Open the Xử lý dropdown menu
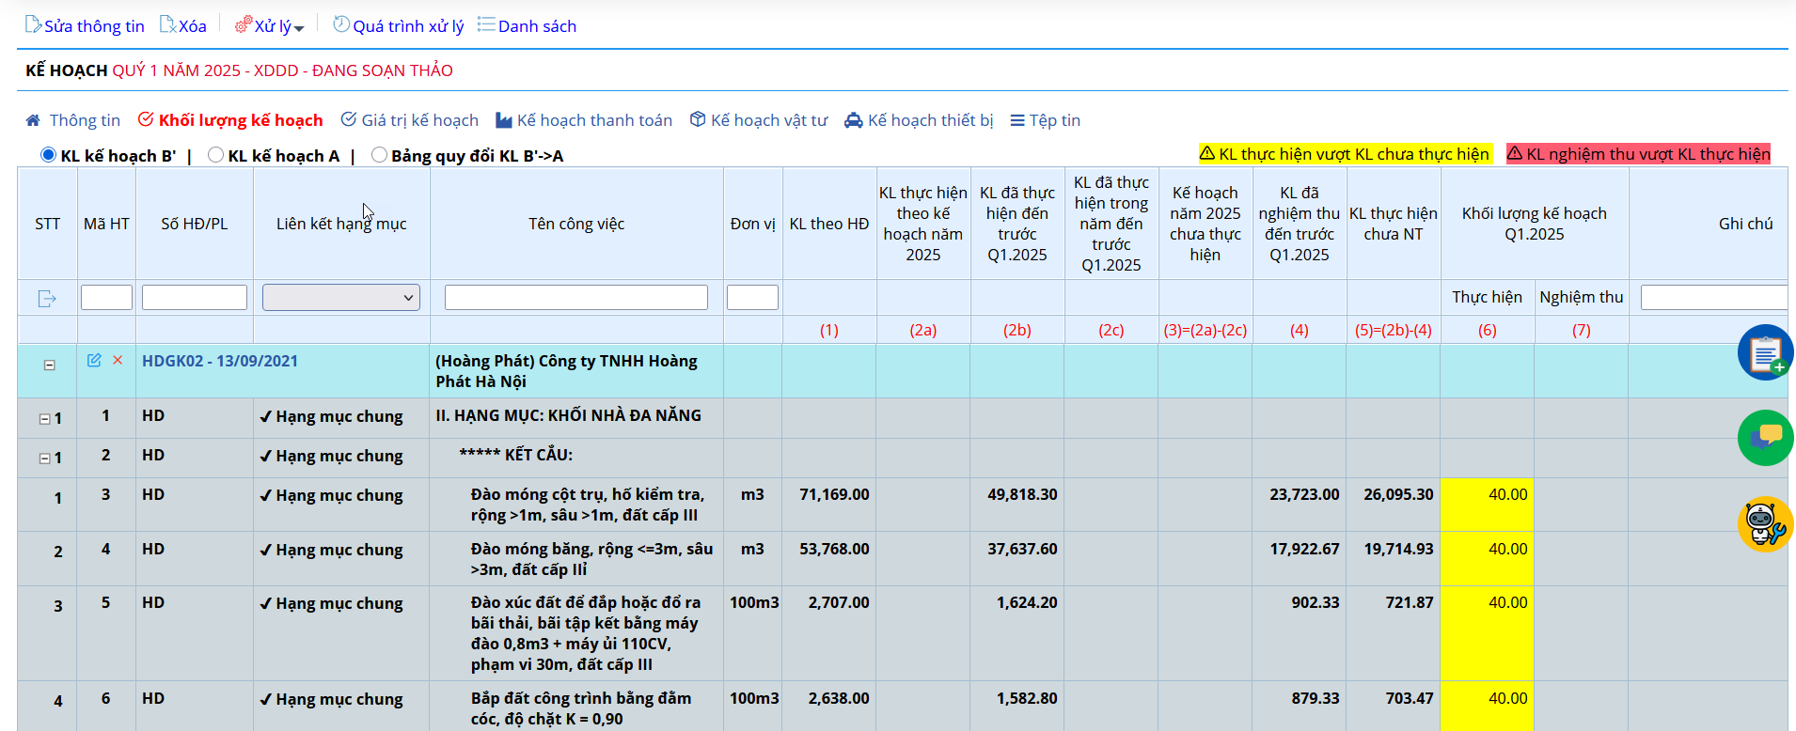 coord(270,26)
